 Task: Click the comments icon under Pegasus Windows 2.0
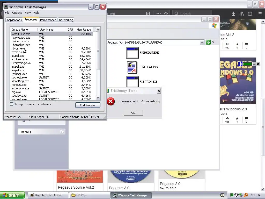point(246,118)
